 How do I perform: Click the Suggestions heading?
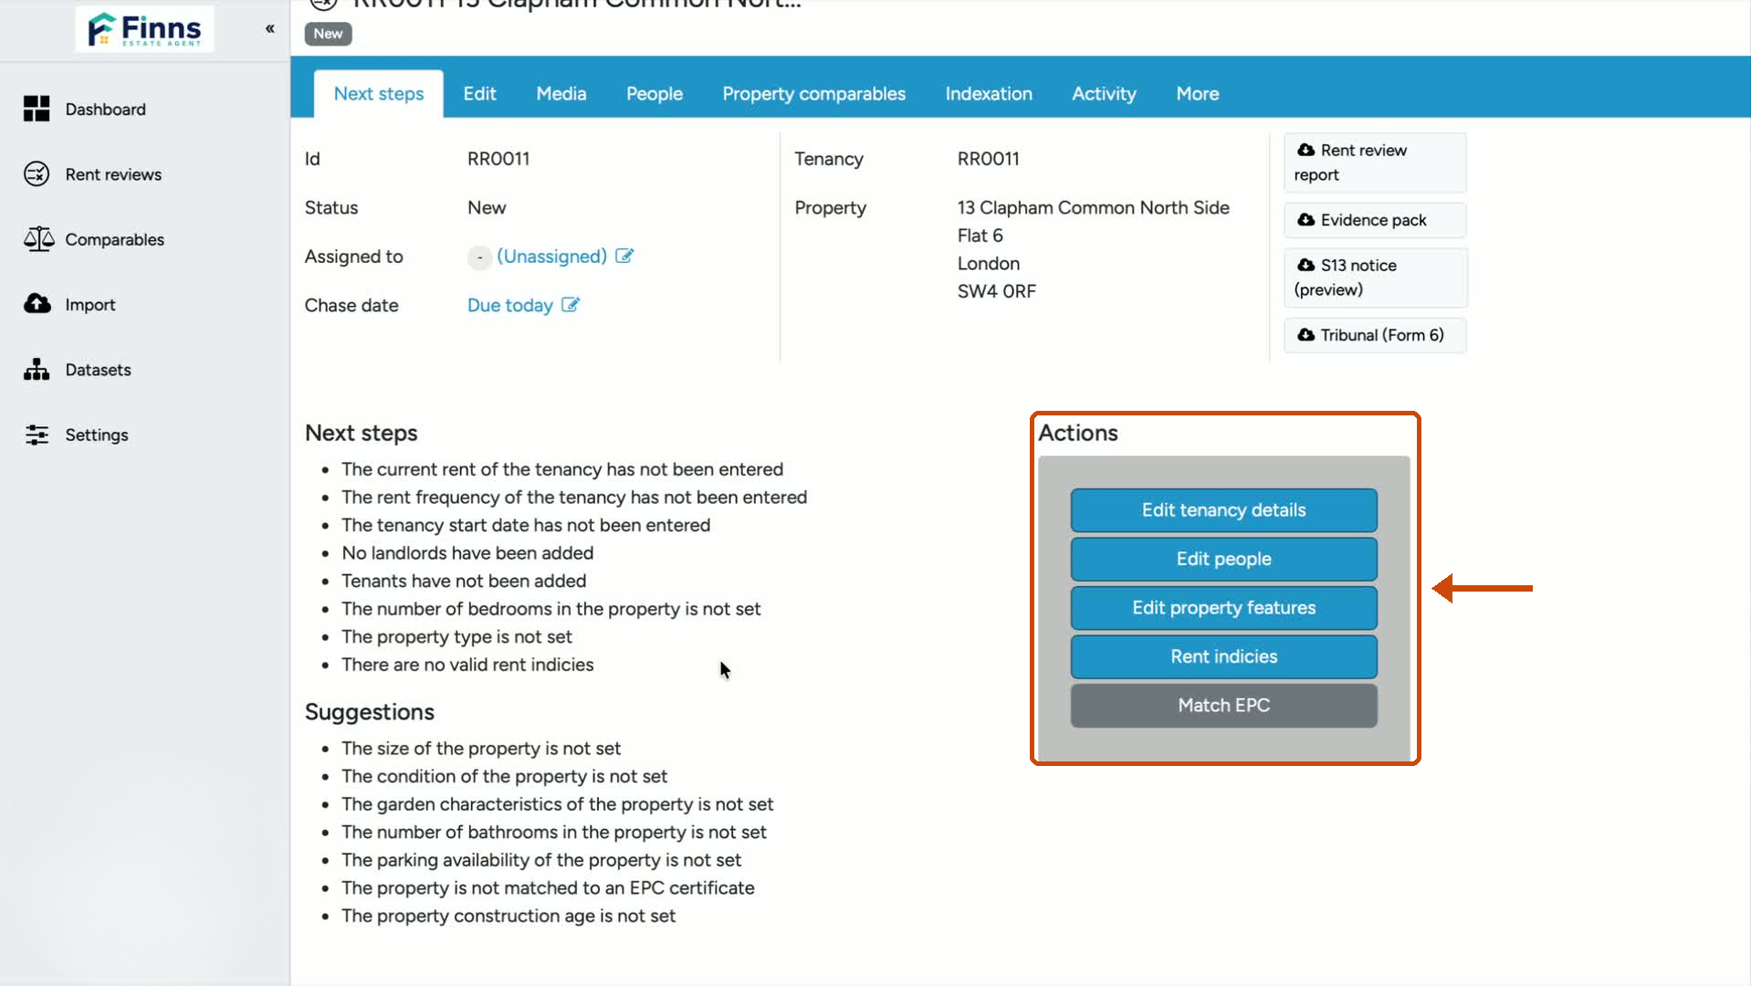coord(370,712)
